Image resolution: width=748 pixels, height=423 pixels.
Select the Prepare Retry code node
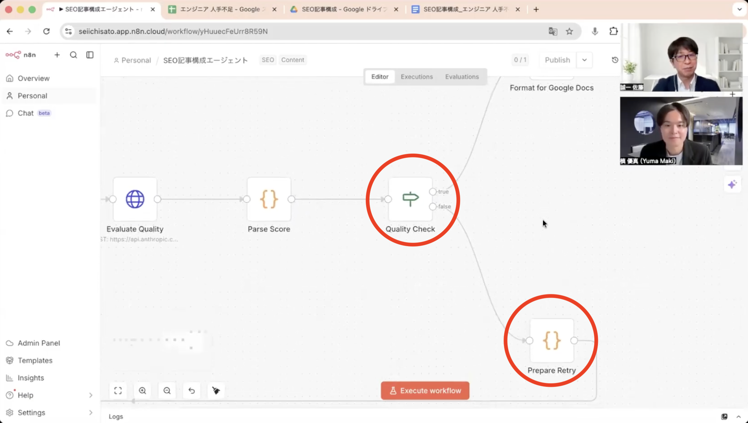coord(552,341)
